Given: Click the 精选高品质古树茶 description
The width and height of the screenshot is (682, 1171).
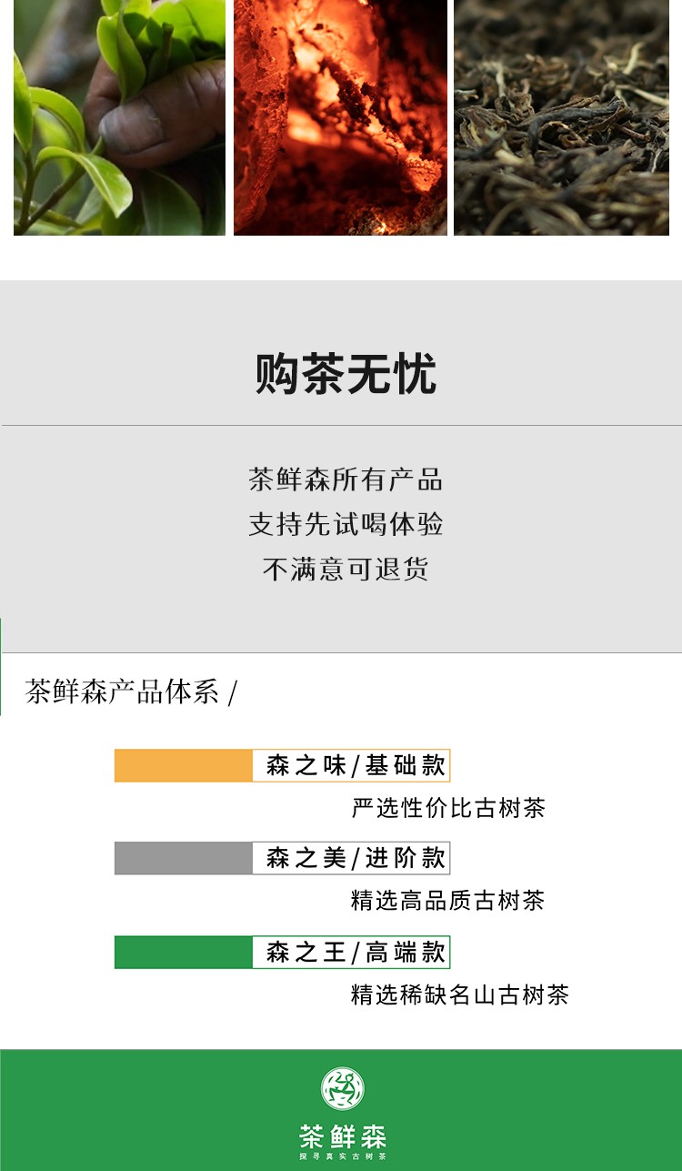Looking at the screenshot, I should 448,901.
